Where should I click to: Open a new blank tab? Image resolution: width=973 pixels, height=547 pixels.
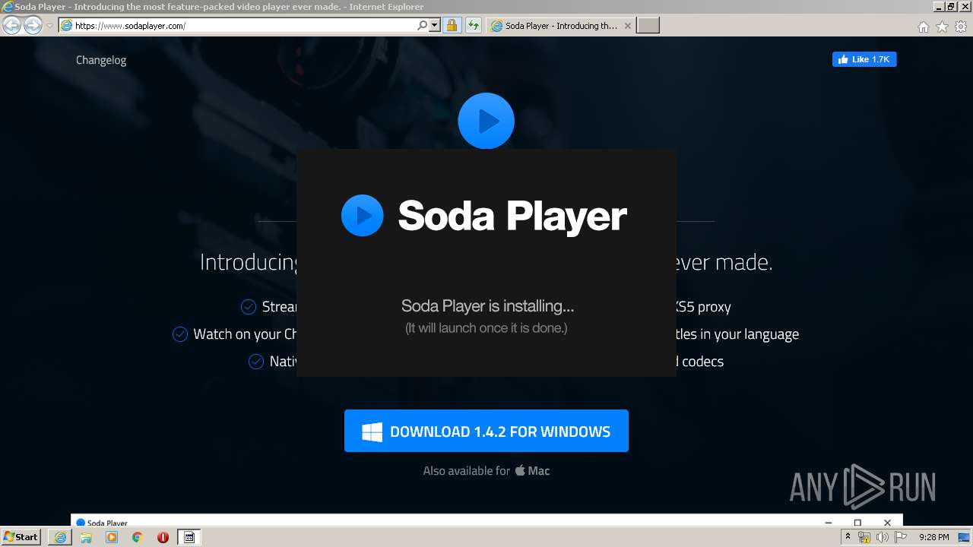[x=648, y=25]
